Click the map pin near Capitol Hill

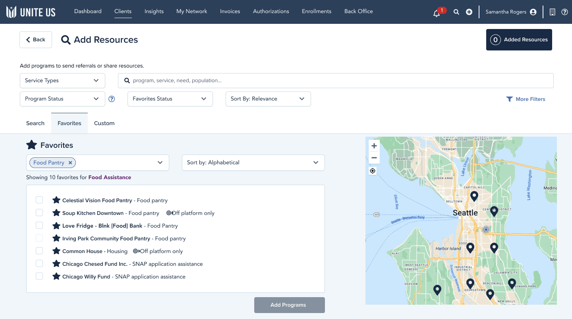pos(474,196)
